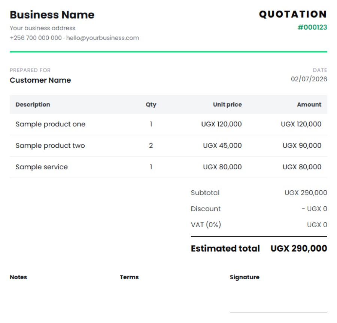
Task: Click the Discount label
Action: pos(206,209)
